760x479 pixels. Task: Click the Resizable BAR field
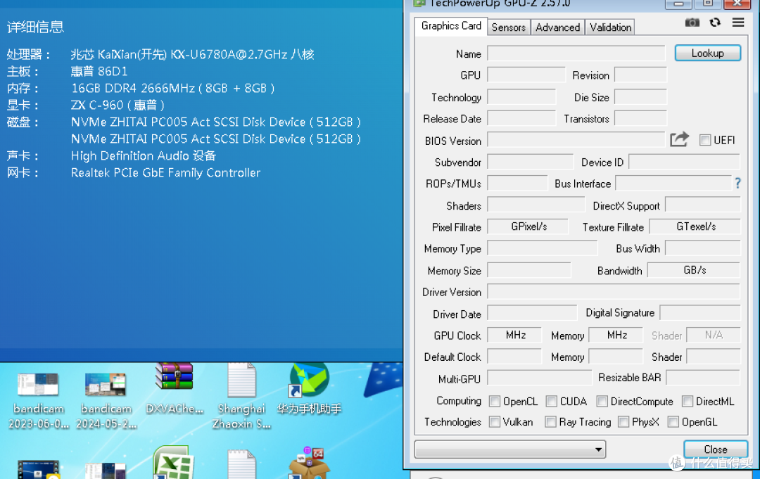tap(703, 377)
